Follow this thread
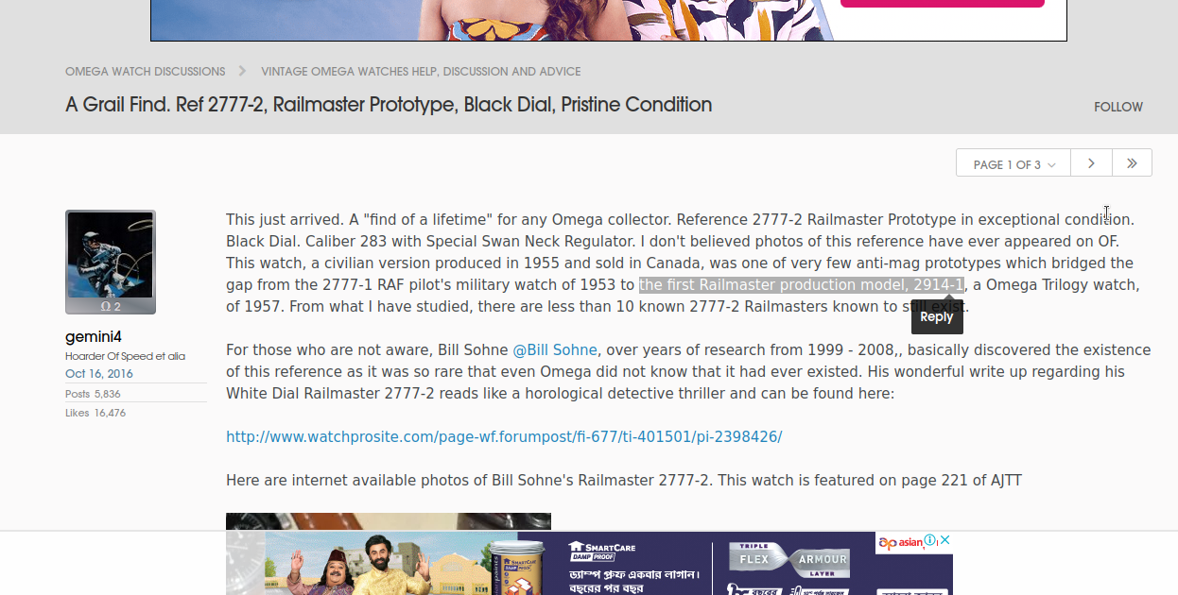This screenshot has width=1178, height=595. (1117, 107)
